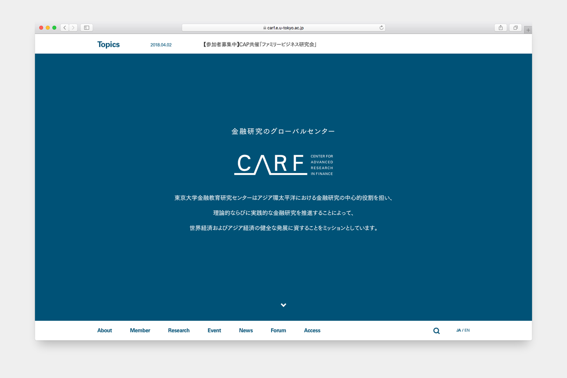Switch site language to EN

(467, 330)
